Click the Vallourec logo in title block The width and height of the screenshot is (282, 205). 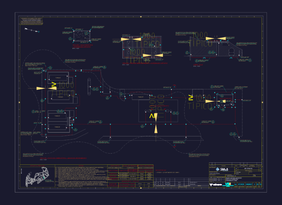pos(216,185)
